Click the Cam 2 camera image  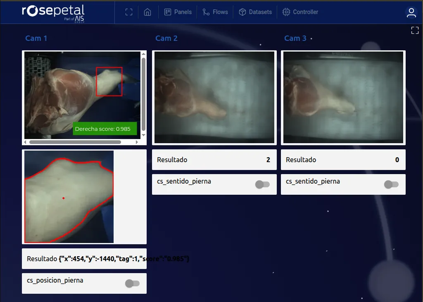coord(214,97)
